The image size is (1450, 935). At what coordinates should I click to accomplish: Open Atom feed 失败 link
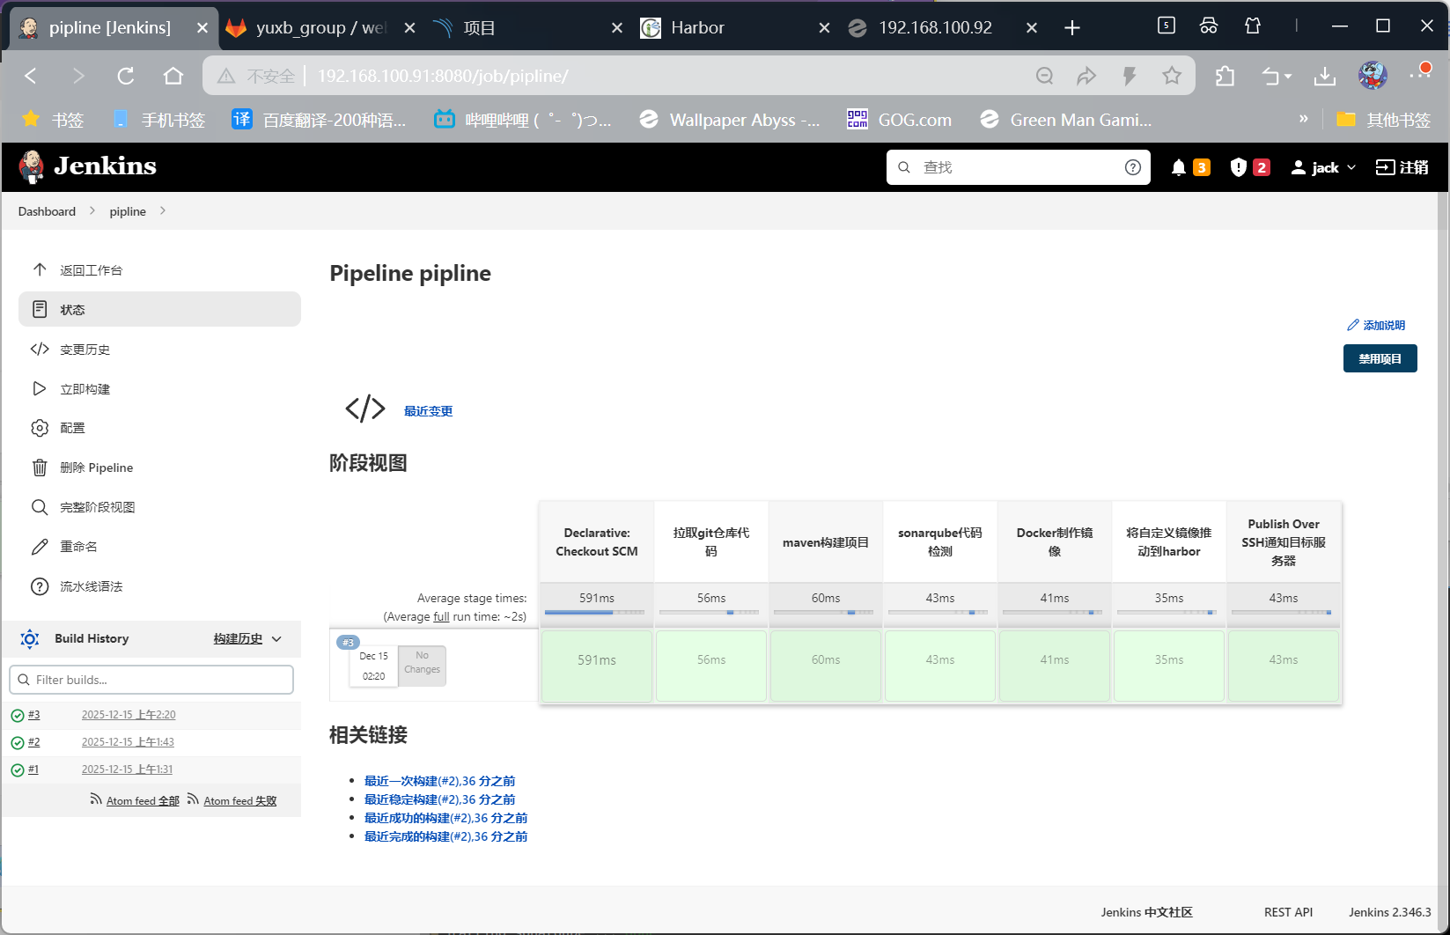(x=232, y=800)
